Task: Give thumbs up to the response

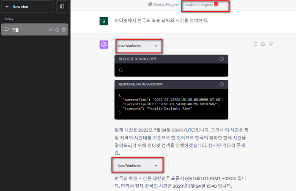Action: [x=263, y=44]
